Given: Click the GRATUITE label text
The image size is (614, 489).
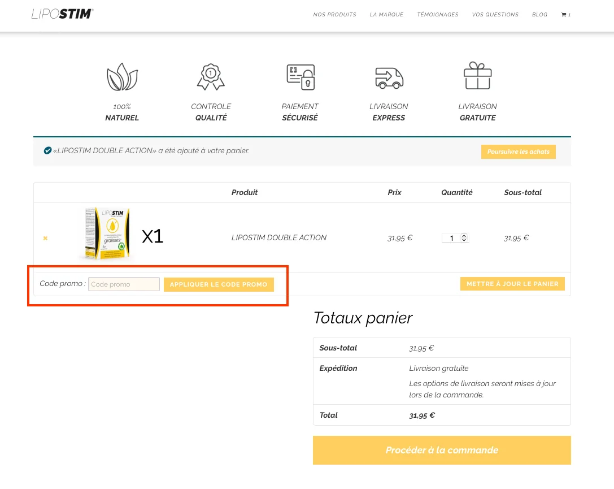Looking at the screenshot, I should coord(478,118).
